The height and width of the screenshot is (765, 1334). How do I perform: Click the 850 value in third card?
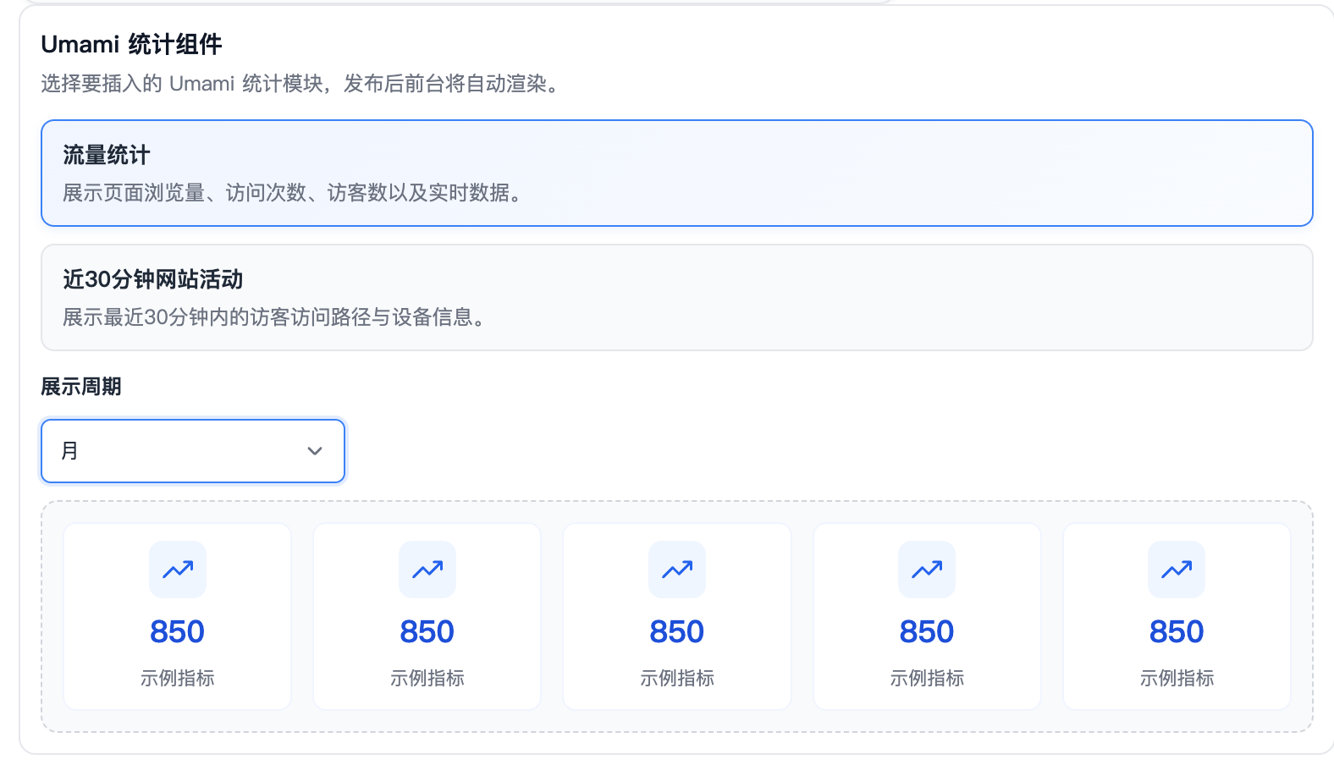pyautogui.click(x=677, y=632)
